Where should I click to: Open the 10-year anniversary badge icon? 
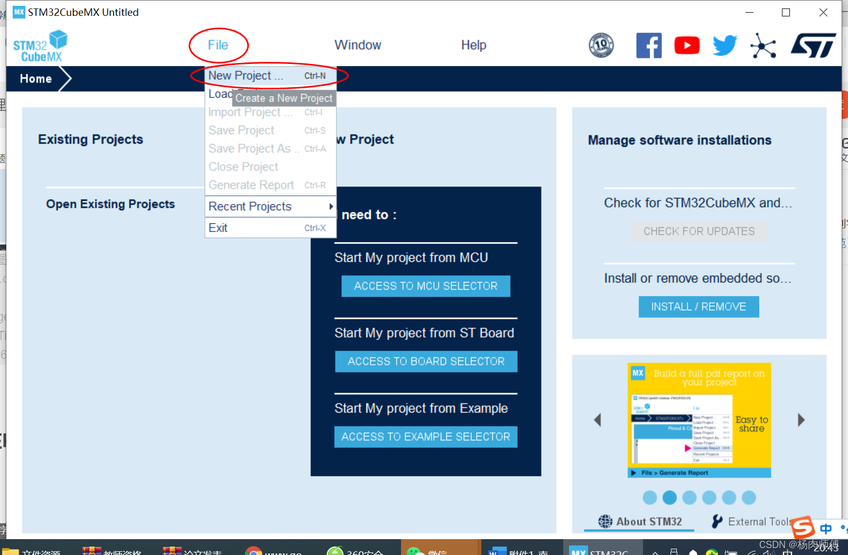pyautogui.click(x=601, y=45)
